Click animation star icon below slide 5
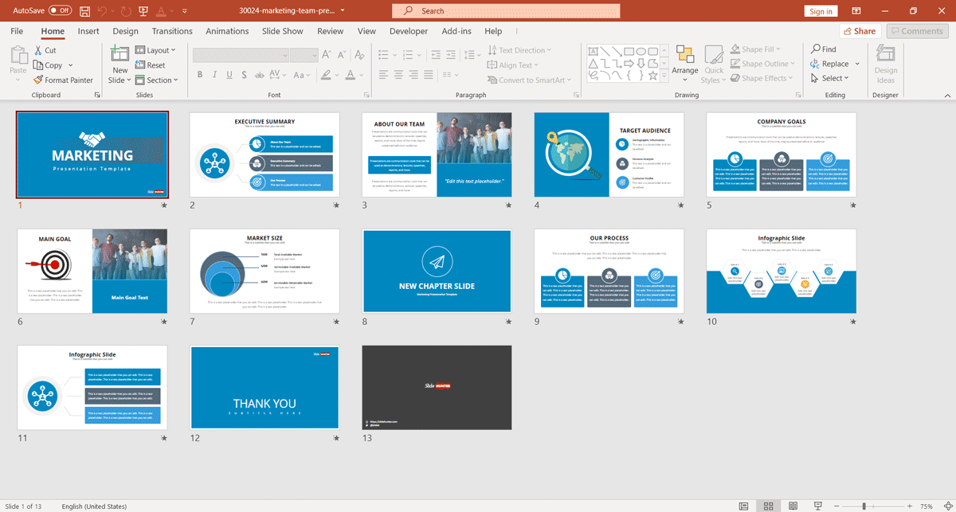The height and width of the screenshot is (512, 956). point(852,205)
